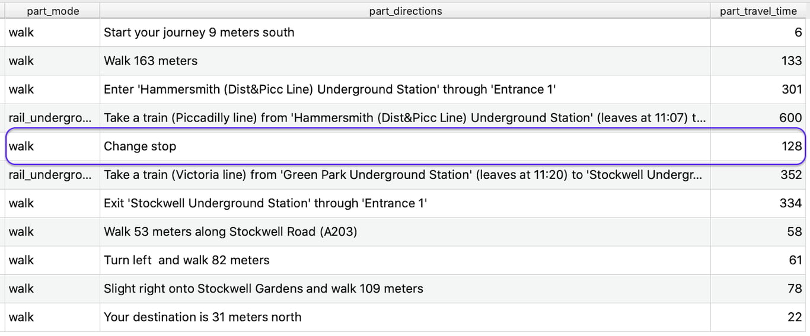Click the travel time cell showing 352
This screenshot has width=810, height=336.
790,175
